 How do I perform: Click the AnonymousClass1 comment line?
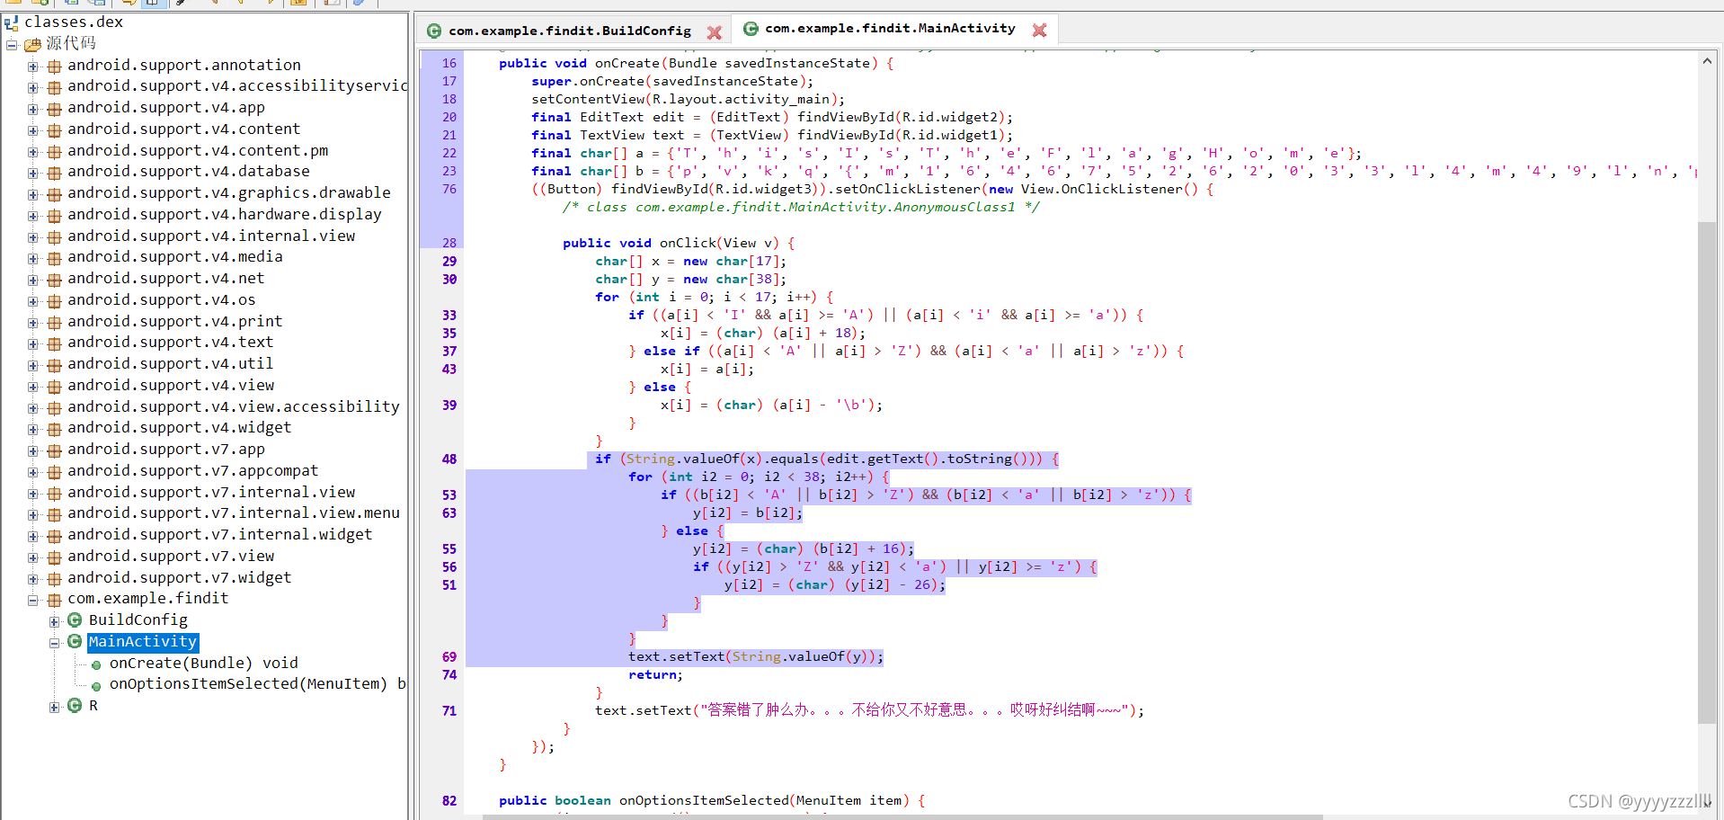coord(801,208)
